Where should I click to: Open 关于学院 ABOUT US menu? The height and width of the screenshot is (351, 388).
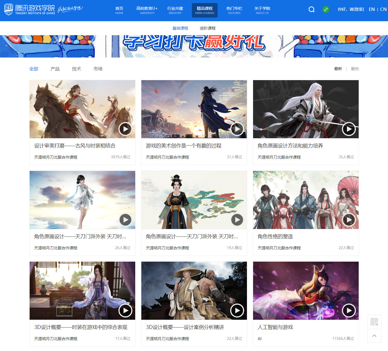click(262, 10)
